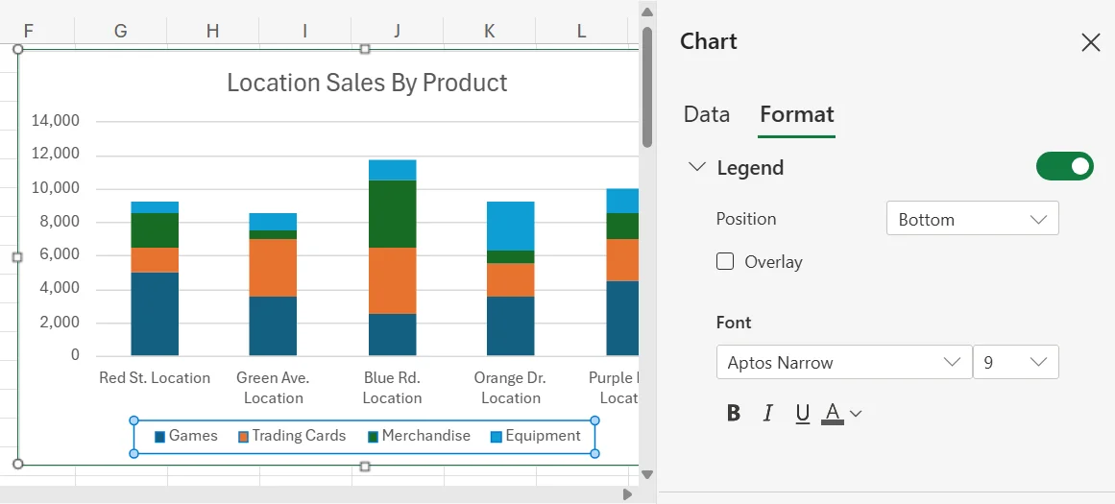Select the Trading Cards legend entry
Viewport: 1115px width, 504px height.
[x=292, y=436]
